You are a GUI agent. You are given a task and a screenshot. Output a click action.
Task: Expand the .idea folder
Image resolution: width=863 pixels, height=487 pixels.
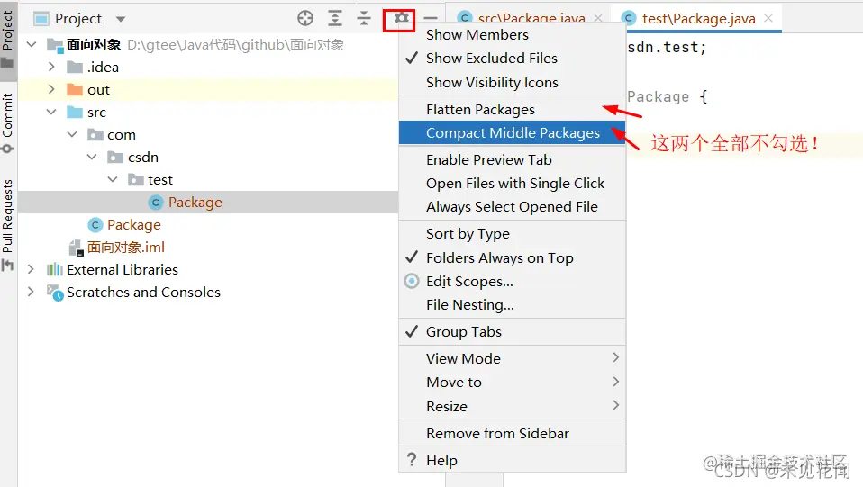[x=51, y=67]
